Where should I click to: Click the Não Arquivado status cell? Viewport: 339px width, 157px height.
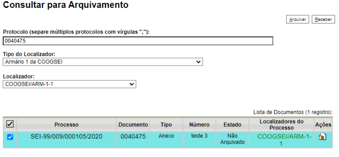[x=232, y=139]
